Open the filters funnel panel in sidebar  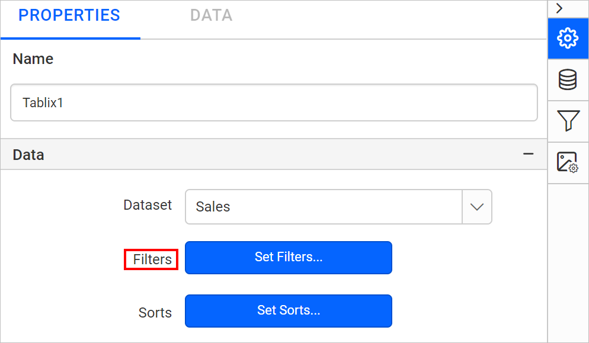click(568, 121)
